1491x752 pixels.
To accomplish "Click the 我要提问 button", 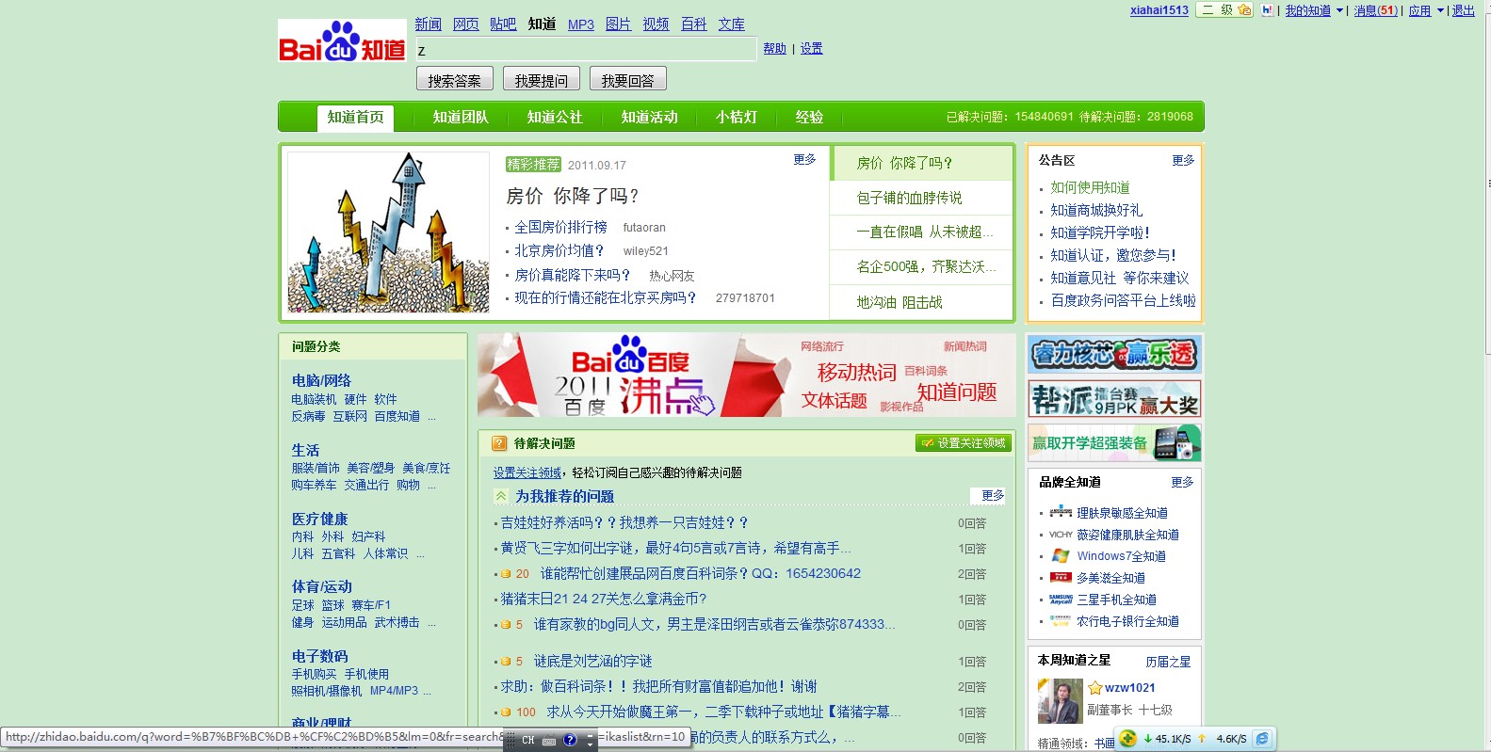I will click(x=542, y=79).
